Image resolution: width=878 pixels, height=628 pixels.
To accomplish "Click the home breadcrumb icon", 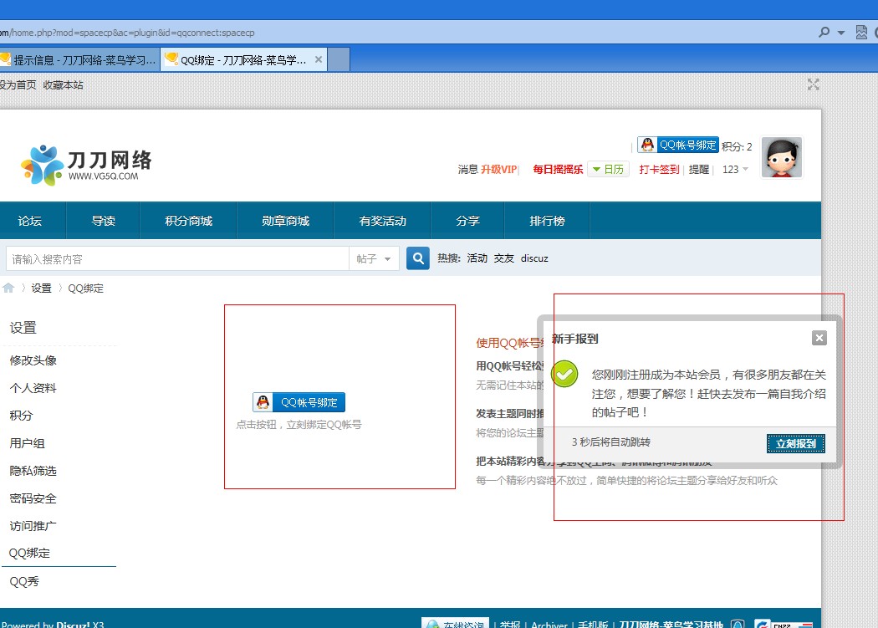I will click(8, 288).
